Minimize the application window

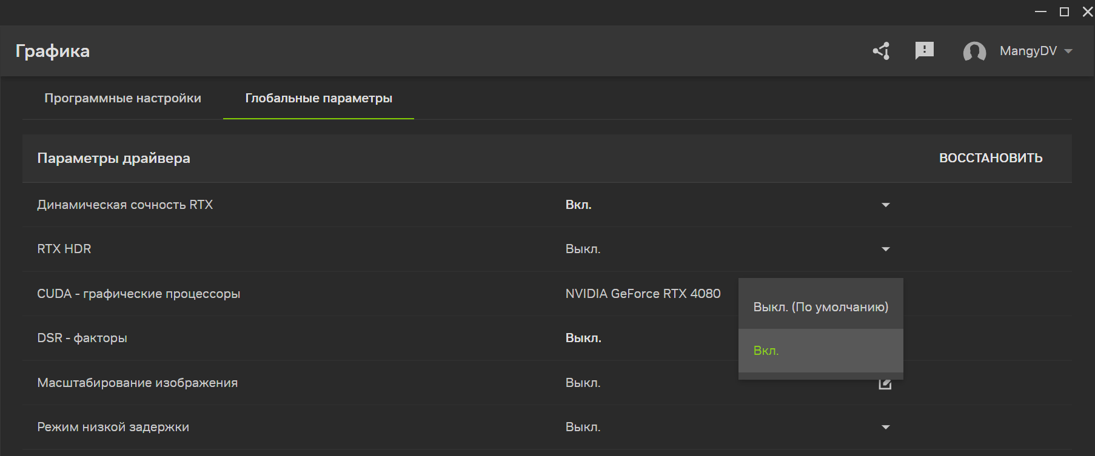tap(1040, 12)
